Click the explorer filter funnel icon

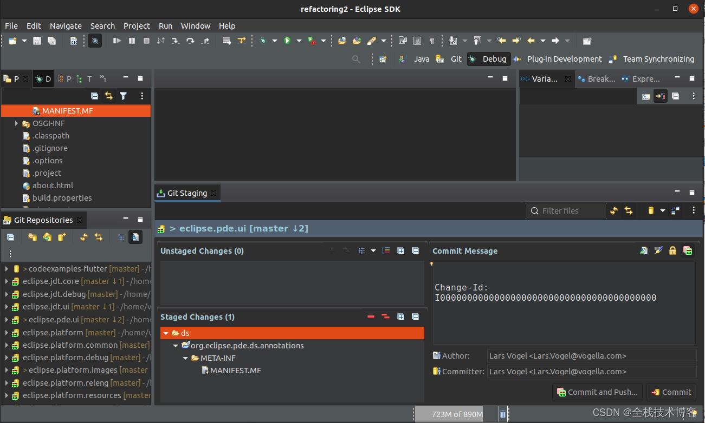tap(124, 96)
